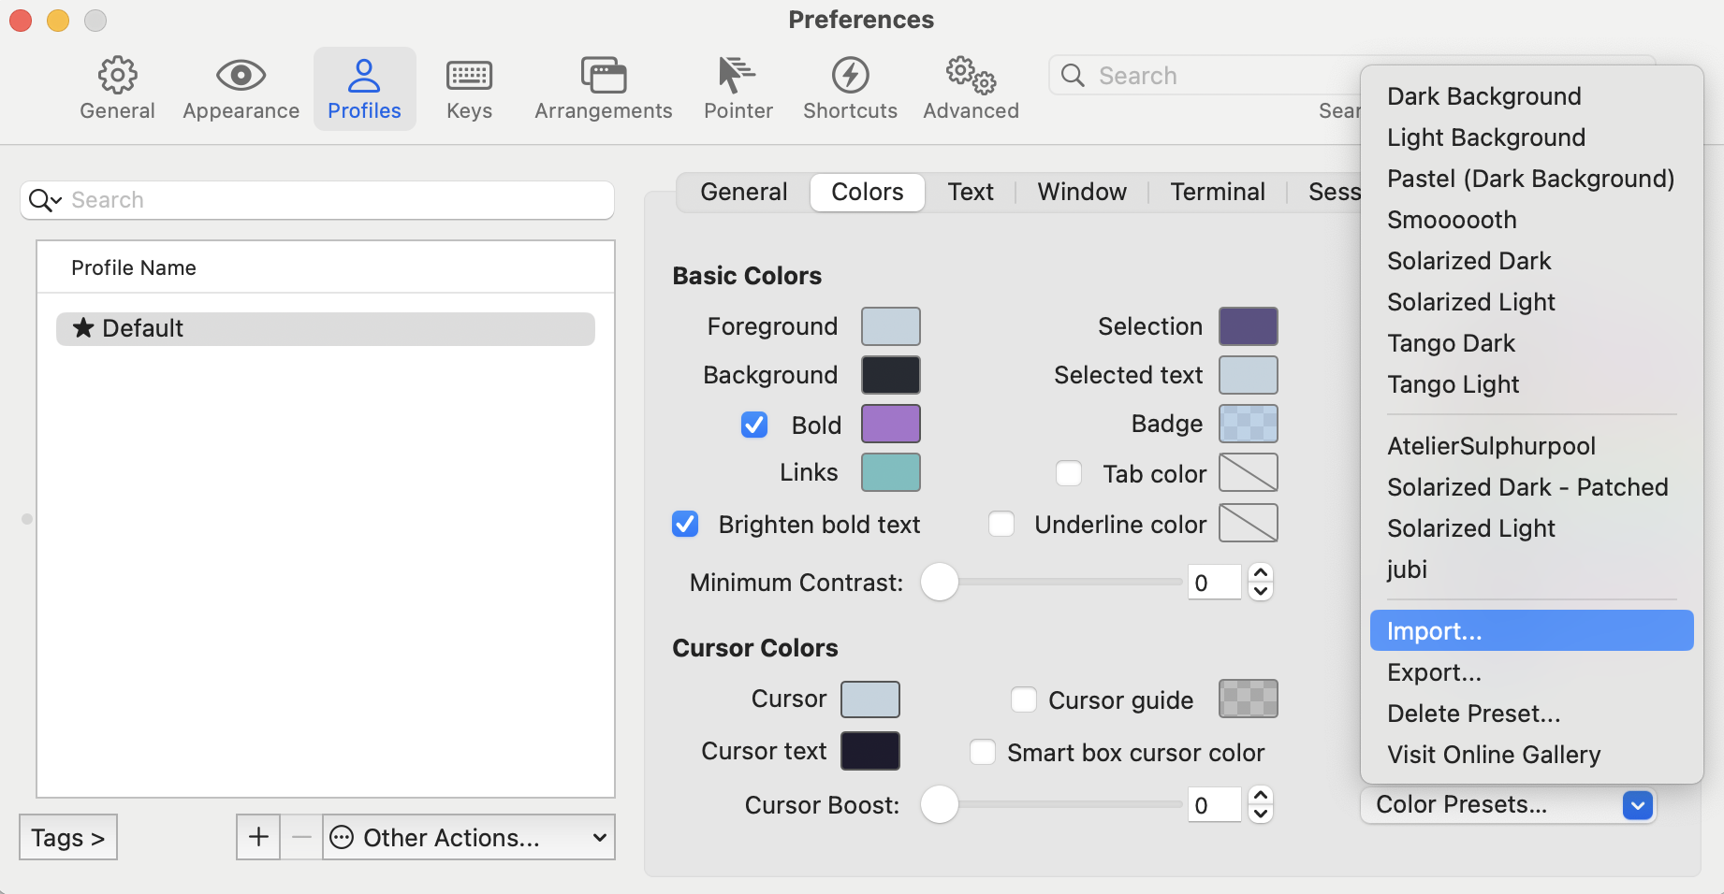Select Solarized Dark from the presets list
Viewport: 1724px width, 894px height.
click(1468, 260)
